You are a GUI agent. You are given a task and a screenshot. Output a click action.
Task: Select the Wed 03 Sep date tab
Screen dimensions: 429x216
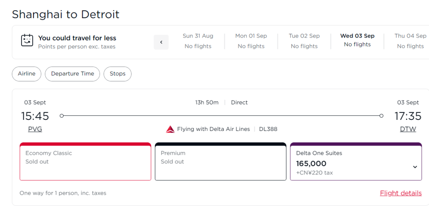(357, 40)
